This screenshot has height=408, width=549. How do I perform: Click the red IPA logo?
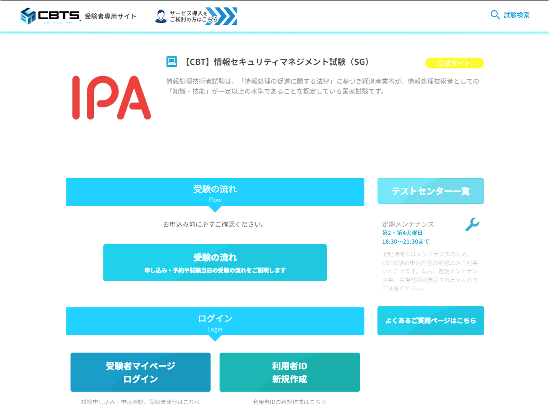(x=112, y=98)
